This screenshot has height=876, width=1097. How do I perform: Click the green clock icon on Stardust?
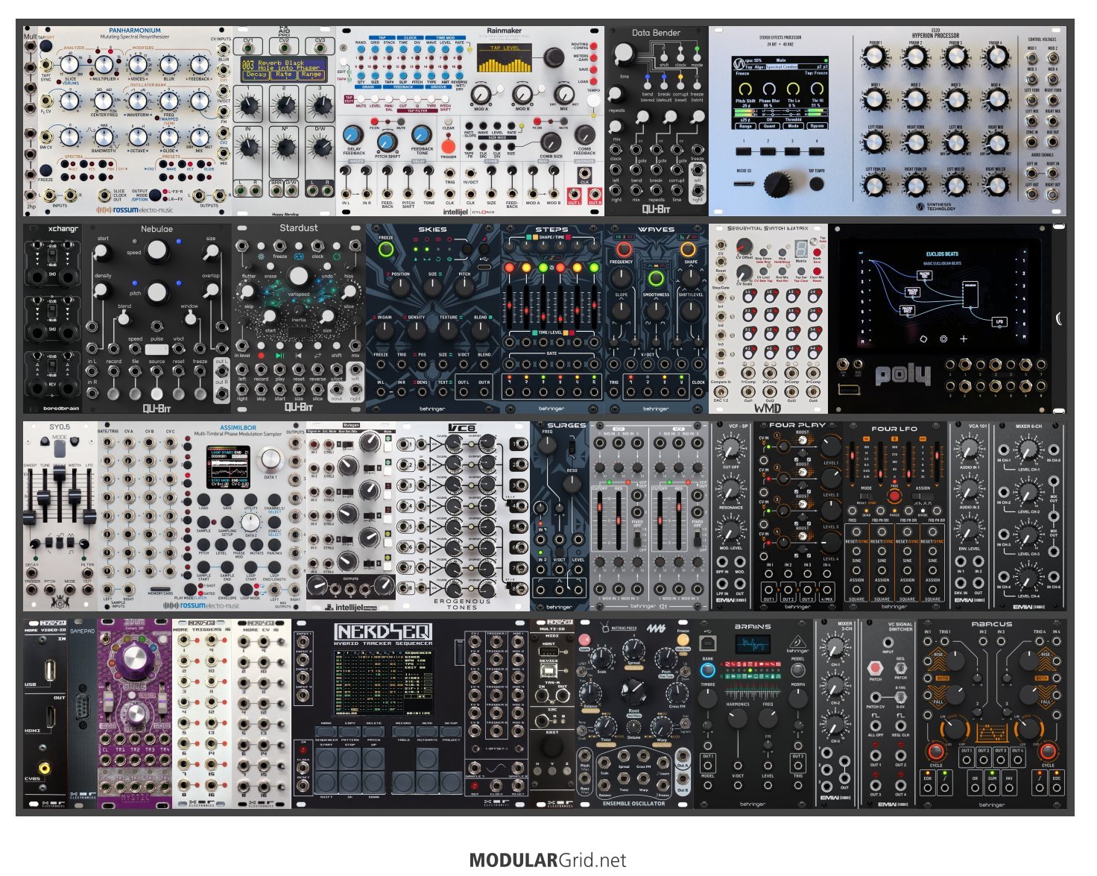tap(338, 256)
